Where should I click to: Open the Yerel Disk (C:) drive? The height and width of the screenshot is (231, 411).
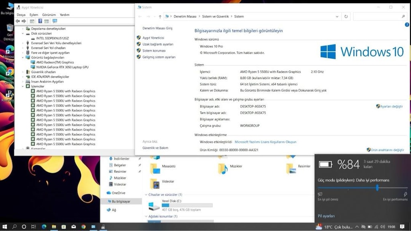pyautogui.click(x=180, y=205)
